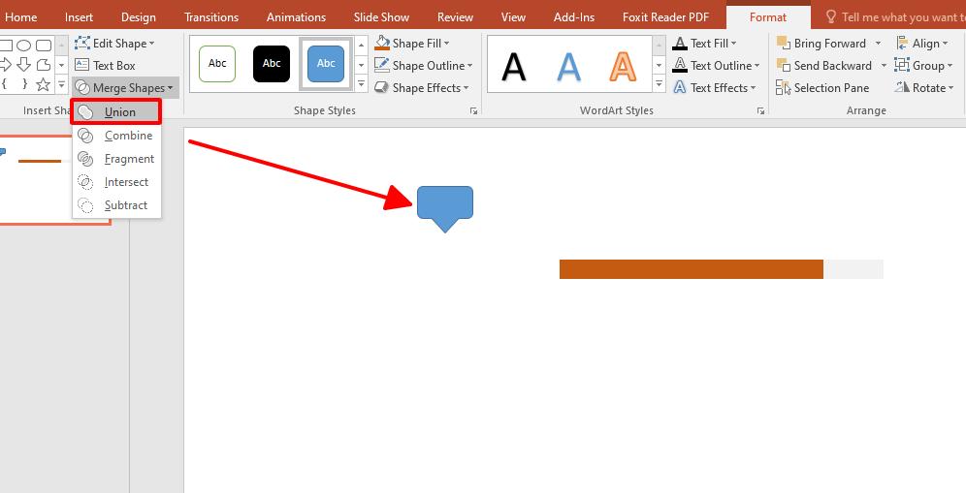Screen dimensions: 966x493
Task: Open Shape Styles dialog launcher
Action: 473,110
